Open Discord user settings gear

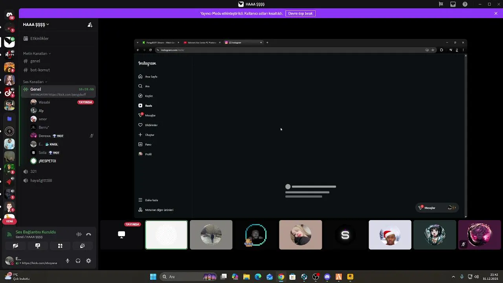click(88, 261)
